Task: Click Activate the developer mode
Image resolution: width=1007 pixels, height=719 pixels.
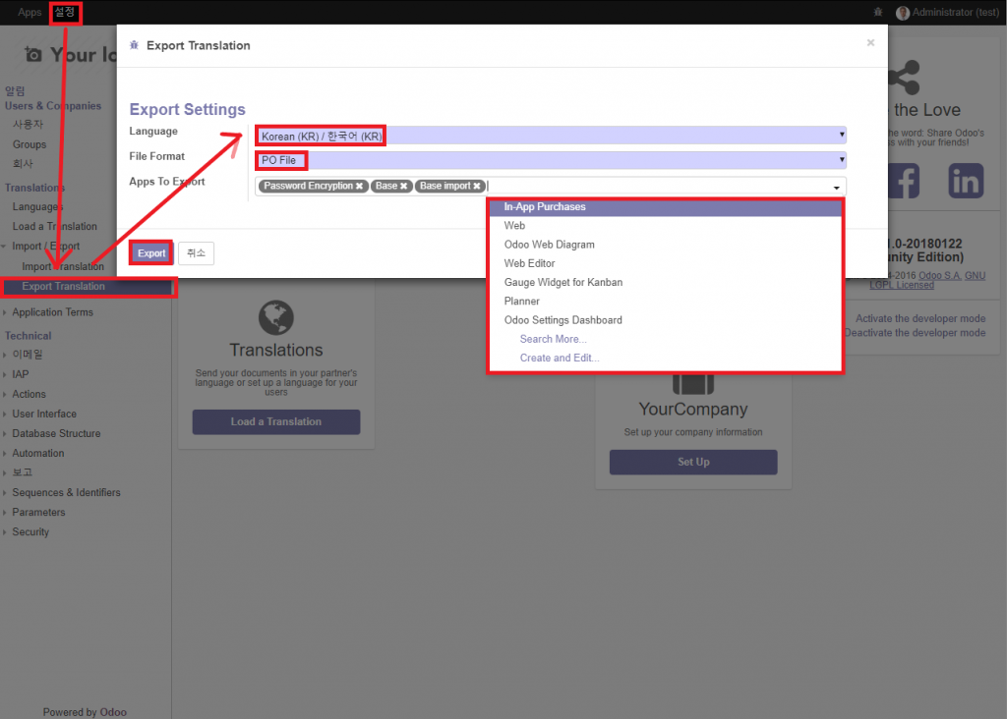Action: coord(920,319)
